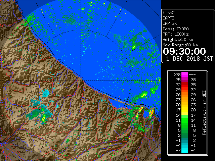Image resolution: width=215 pixels, height=161 pixels.
Task: Click the "---" entry in the legend
Action: coord(192,75)
